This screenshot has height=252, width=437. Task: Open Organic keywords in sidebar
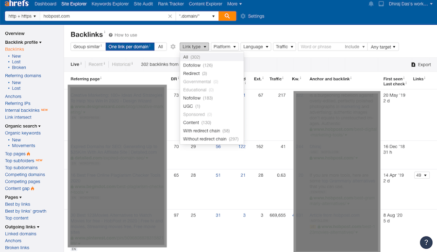(23, 133)
